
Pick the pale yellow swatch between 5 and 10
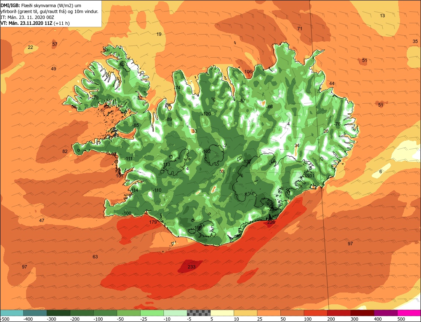222,313
